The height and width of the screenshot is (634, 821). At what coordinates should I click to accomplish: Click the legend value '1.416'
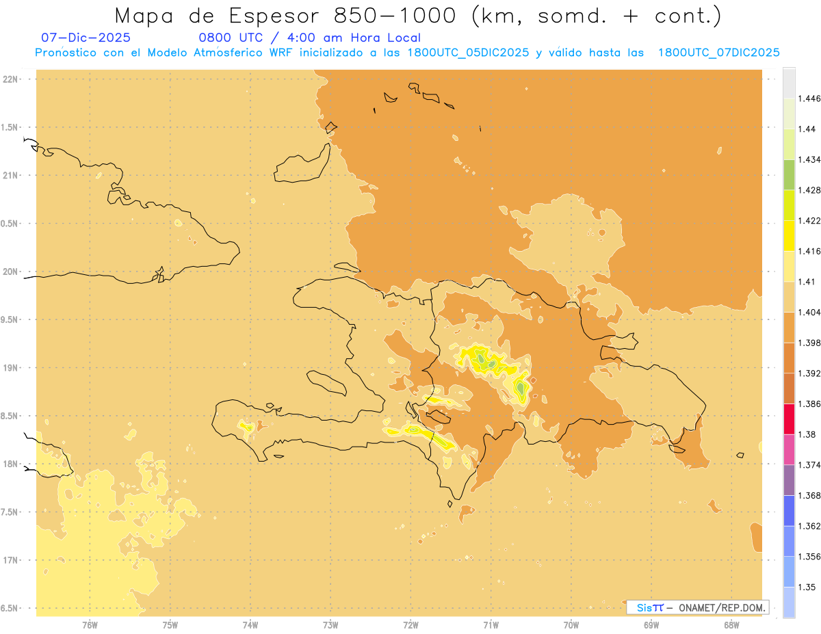click(x=810, y=251)
